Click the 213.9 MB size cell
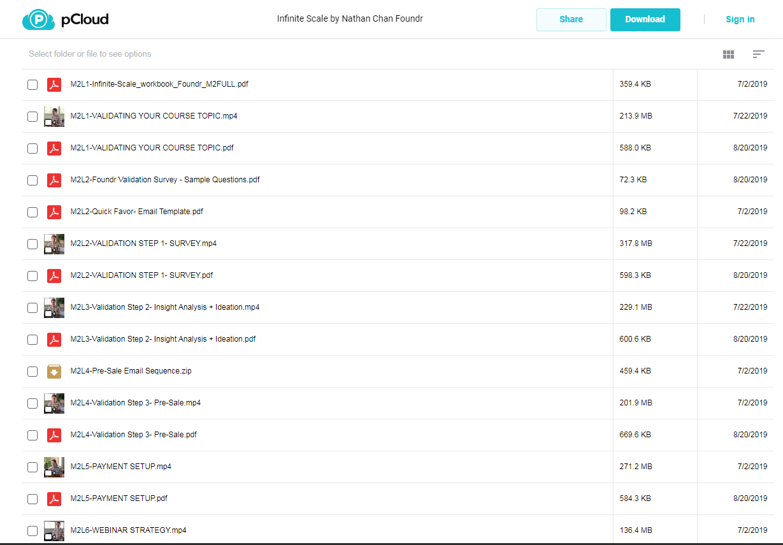The image size is (783, 545). pyautogui.click(x=636, y=116)
